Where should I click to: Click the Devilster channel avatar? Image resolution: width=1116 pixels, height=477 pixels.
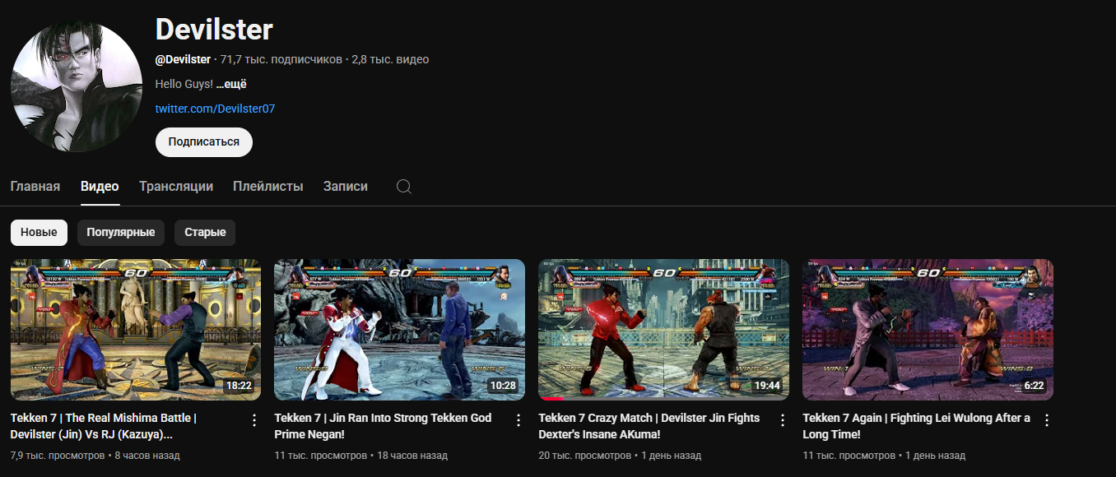(x=77, y=86)
